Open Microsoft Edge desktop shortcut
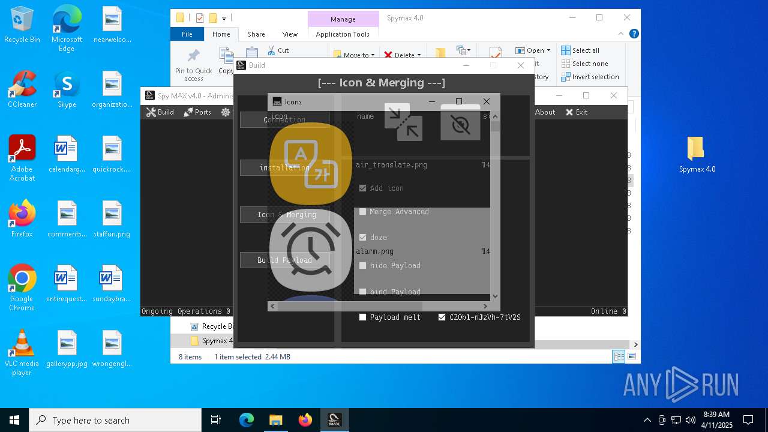Image resolution: width=768 pixels, height=432 pixels. point(67,28)
